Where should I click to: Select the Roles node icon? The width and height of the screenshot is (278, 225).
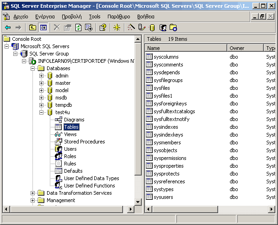tap(59, 156)
